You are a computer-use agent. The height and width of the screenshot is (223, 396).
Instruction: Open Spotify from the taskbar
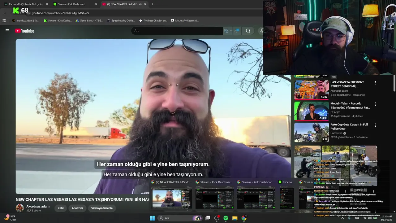(226, 218)
